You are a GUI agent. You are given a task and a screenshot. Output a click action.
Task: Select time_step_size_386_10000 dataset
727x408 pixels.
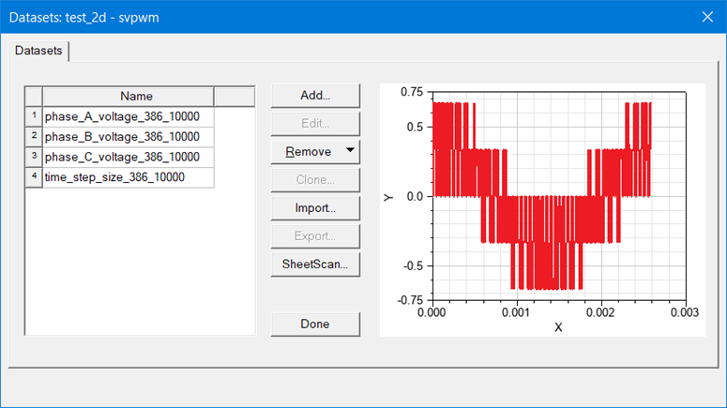(x=128, y=177)
